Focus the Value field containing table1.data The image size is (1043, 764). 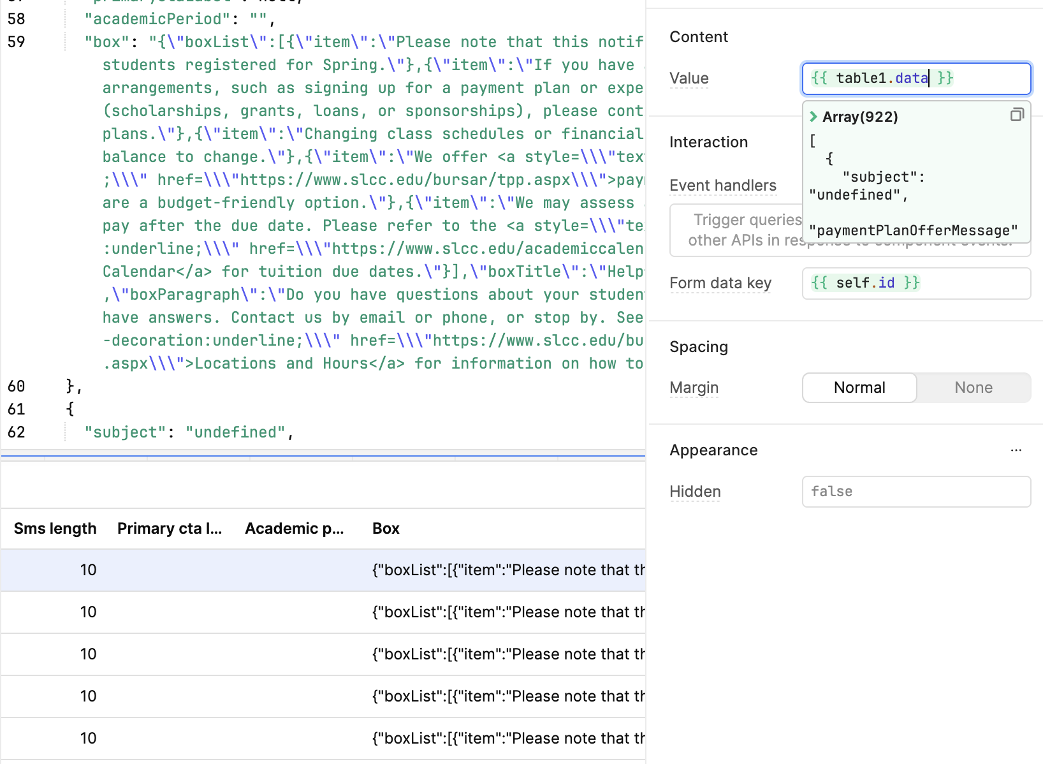click(915, 78)
